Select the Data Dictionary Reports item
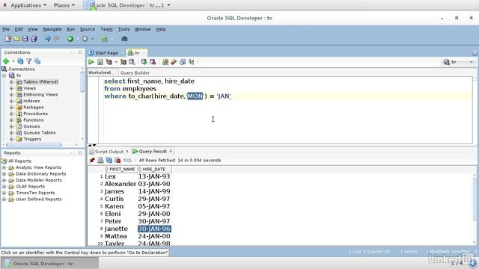Image resolution: width=479 pixels, height=269 pixels. tap(40, 173)
